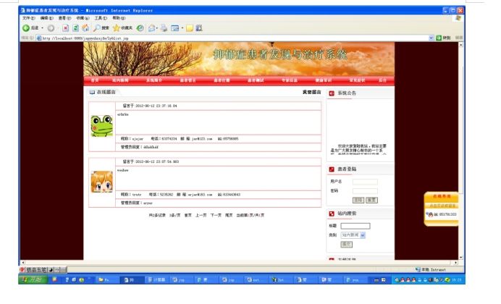Click the 我要留言 link
This screenshot has height=304, width=501.
(x=312, y=93)
